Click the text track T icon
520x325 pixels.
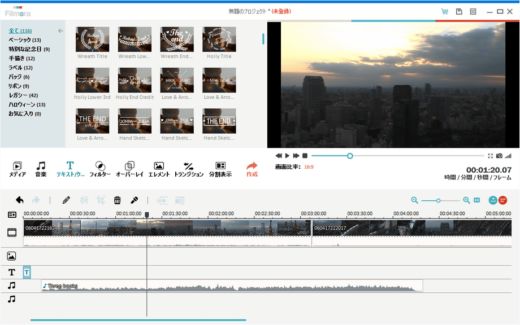[x=12, y=272]
